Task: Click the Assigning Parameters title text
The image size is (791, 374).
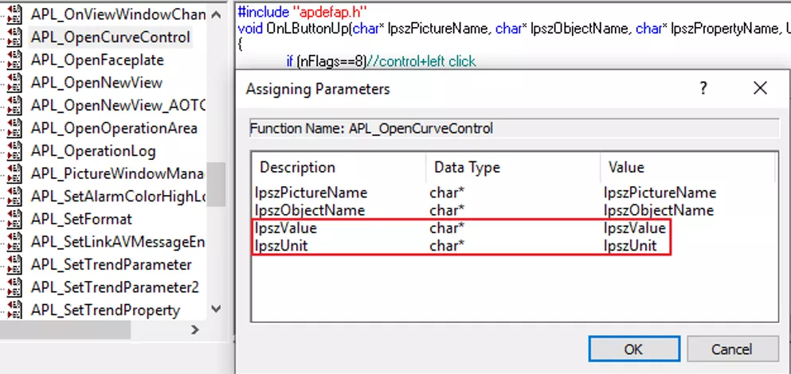Action: click(318, 89)
